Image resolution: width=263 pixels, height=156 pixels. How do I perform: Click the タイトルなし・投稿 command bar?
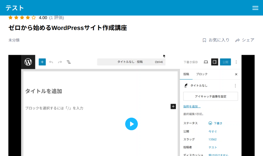pyautogui.click(x=131, y=62)
